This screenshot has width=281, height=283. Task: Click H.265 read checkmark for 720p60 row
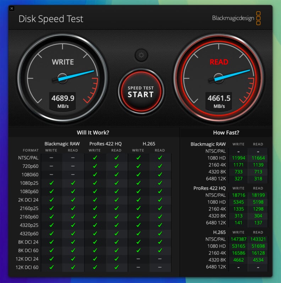pyautogui.click(x=160, y=166)
